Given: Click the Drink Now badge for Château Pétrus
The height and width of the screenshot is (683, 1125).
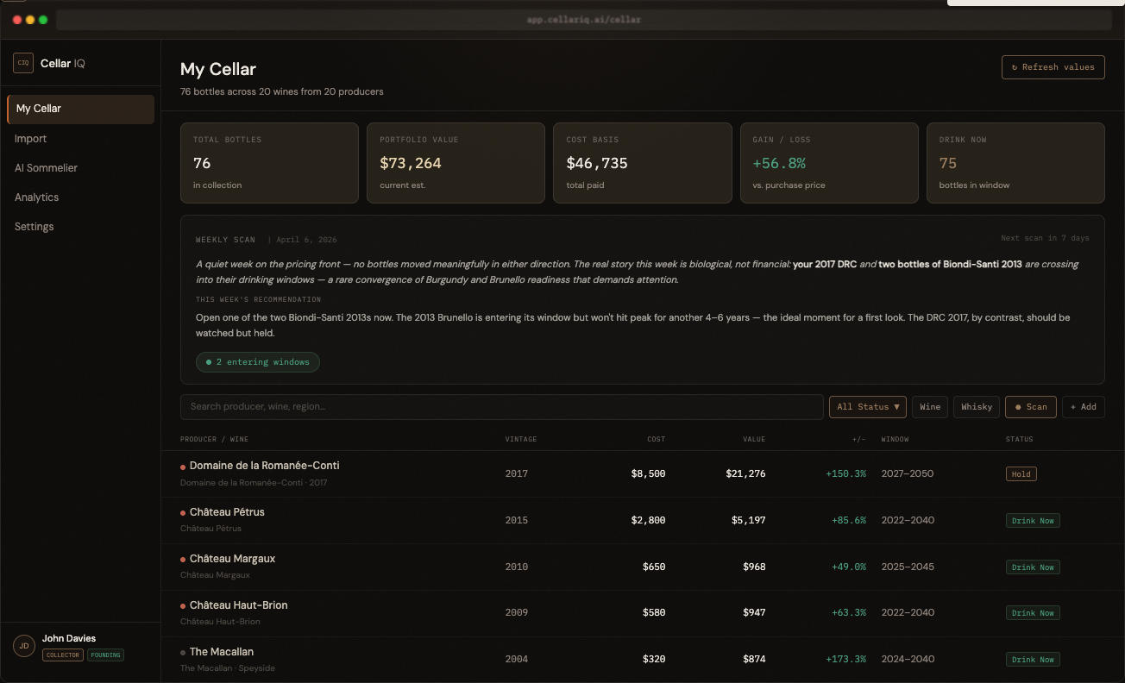Looking at the screenshot, I should pyautogui.click(x=1033, y=521).
